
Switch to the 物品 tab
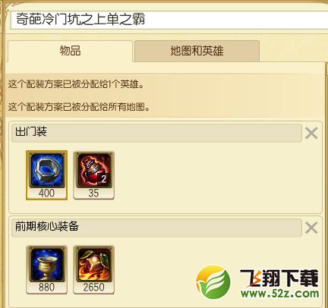pos(70,51)
